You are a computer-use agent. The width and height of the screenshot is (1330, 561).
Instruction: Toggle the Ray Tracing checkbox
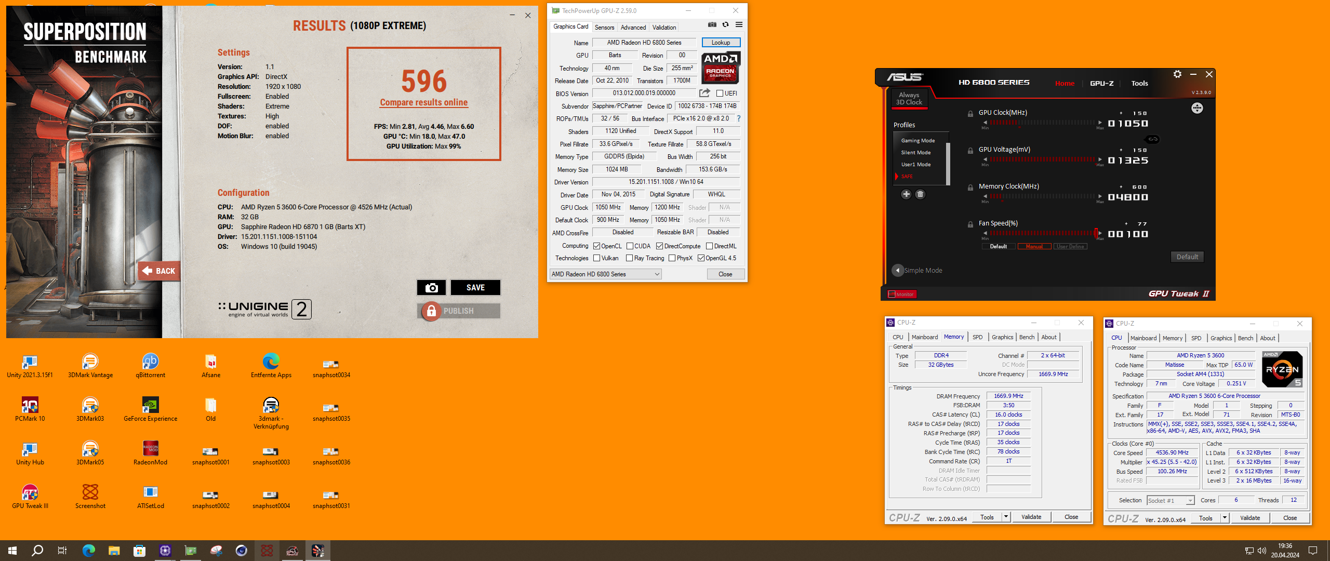coord(630,258)
